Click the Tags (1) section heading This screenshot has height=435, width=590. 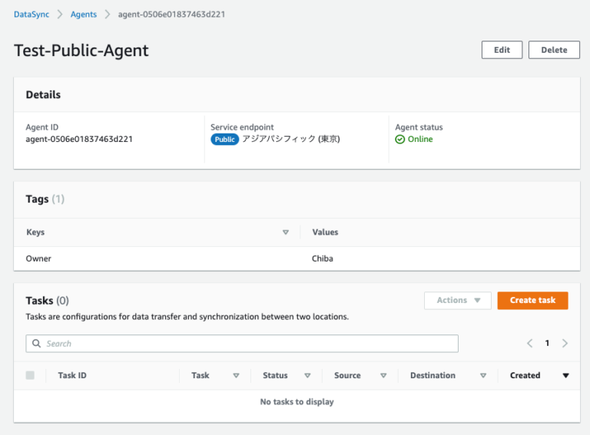pos(45,199)
